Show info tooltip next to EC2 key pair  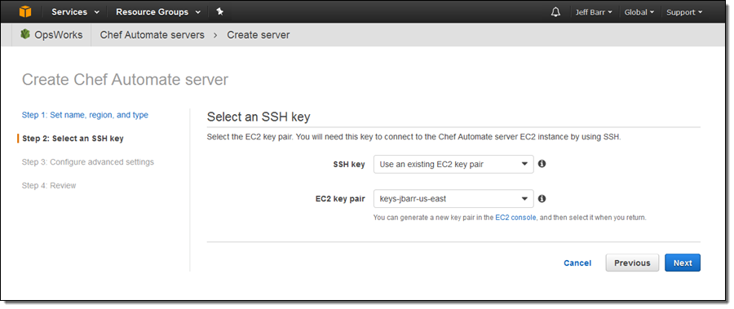tap(542, 198)
